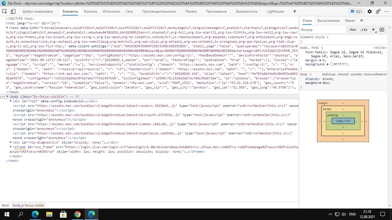Open DevTools settings gear
This screenshot has height=220, width=392.
(370, 11)
